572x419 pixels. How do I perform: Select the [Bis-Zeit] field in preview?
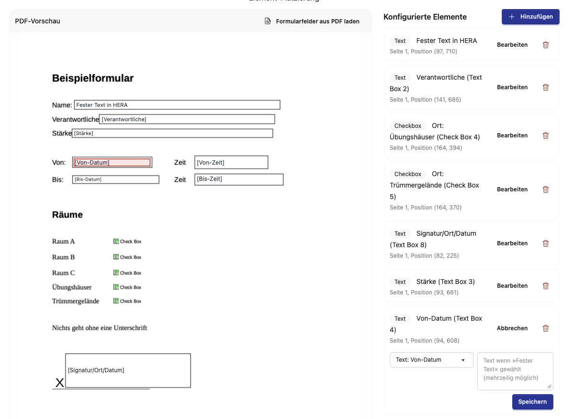tap(239, 179)
